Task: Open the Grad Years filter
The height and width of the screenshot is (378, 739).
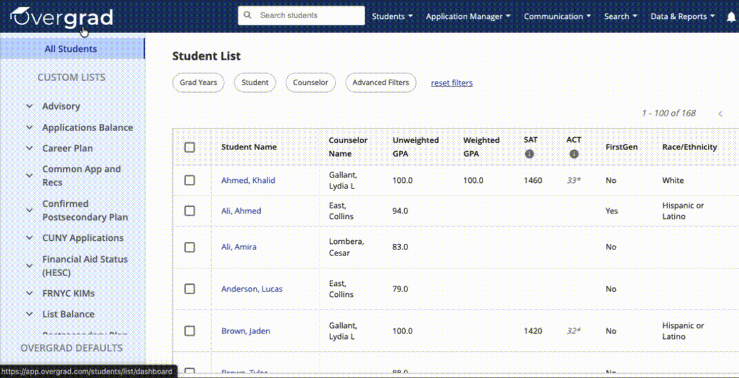Action: pyautogui.click(x=198, y=83)
